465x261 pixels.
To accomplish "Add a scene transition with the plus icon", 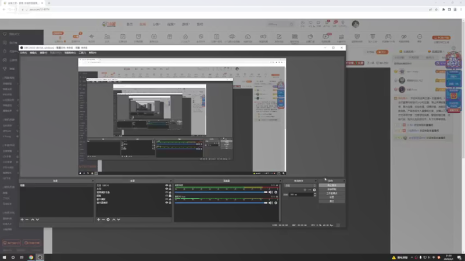I will click(305, 190).
